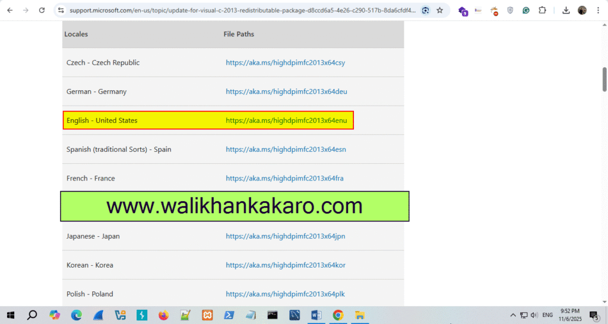
Task: Open the Japanese highdpimfc2013x64jpn link
Action: pyautogui.click(x=285, y=236)
